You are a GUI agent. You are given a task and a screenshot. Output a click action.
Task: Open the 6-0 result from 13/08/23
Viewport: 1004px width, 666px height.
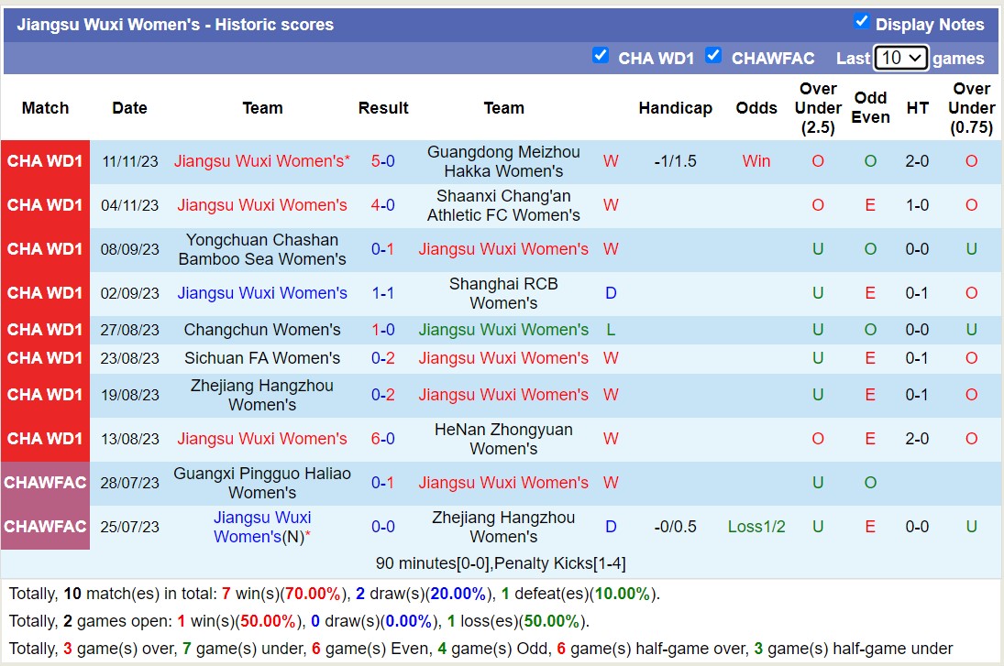pos(382,439)
